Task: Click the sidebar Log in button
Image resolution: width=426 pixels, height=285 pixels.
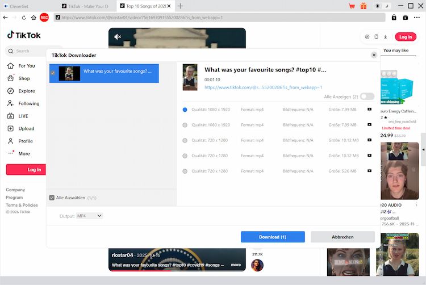Action: (26, 170)
